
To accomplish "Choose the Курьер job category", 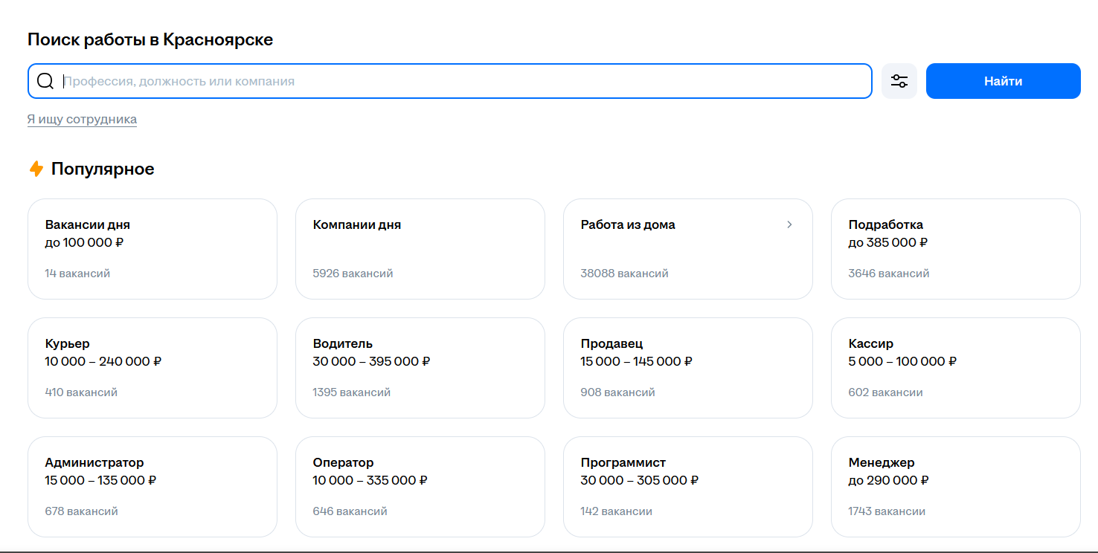I will (152, 368).
